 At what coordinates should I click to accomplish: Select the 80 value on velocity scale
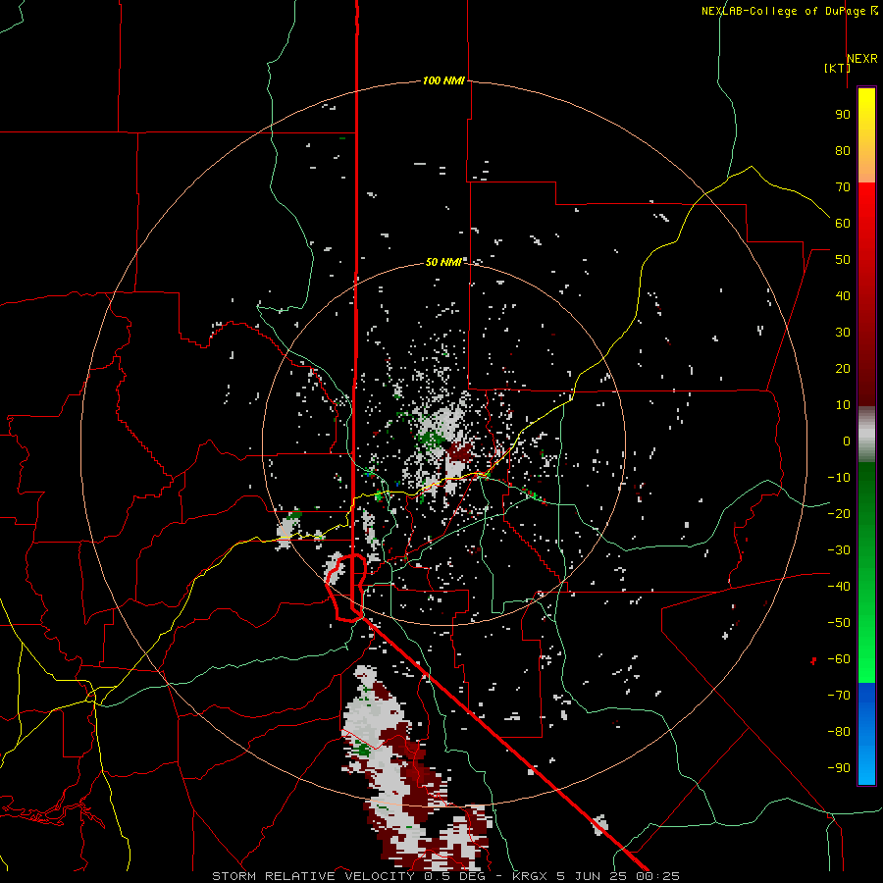[843, 150]
